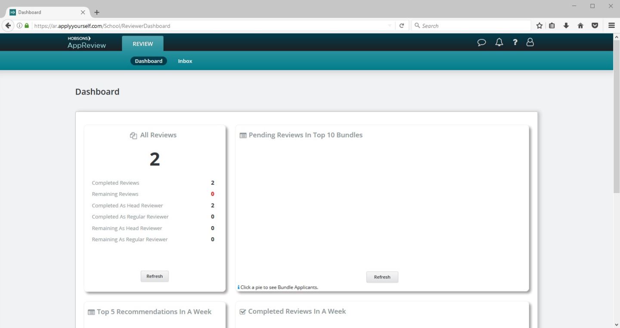Open the messages chat bubble icon

click(x=482, y=42)
